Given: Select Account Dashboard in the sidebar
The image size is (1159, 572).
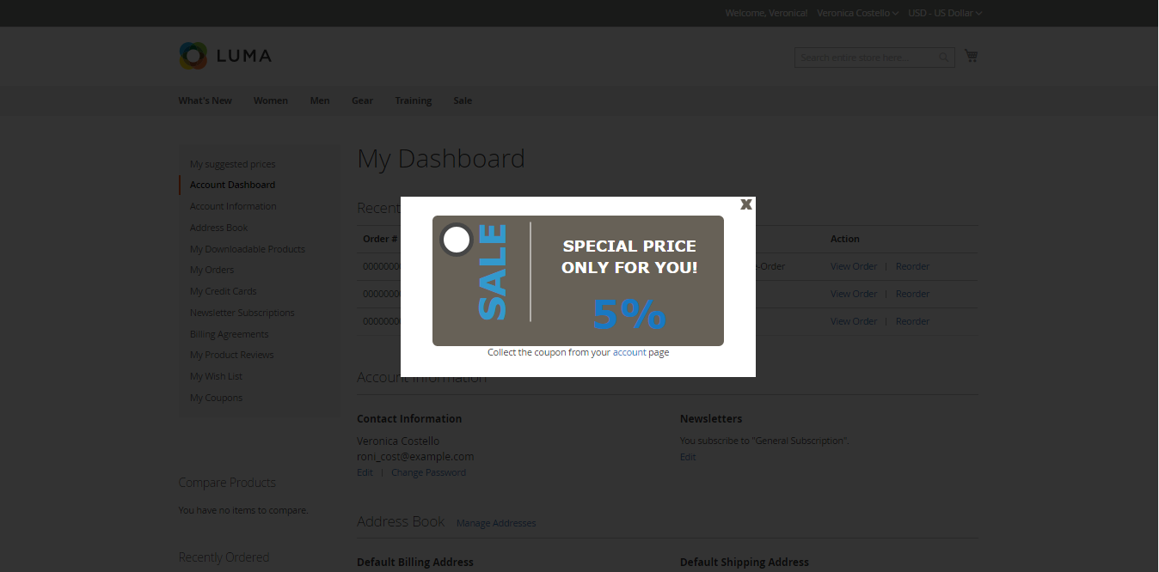Looking at the screenshot, I should click(x=233, y=185).
